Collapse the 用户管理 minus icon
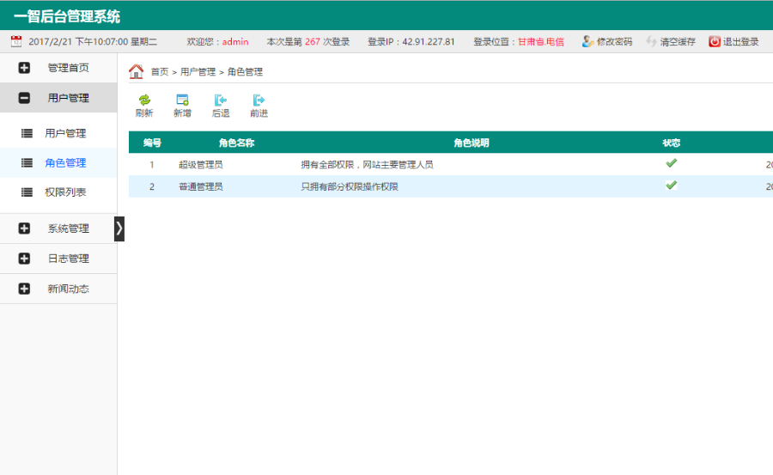Viewport: 773px width, 475px height. coord(24,98)
